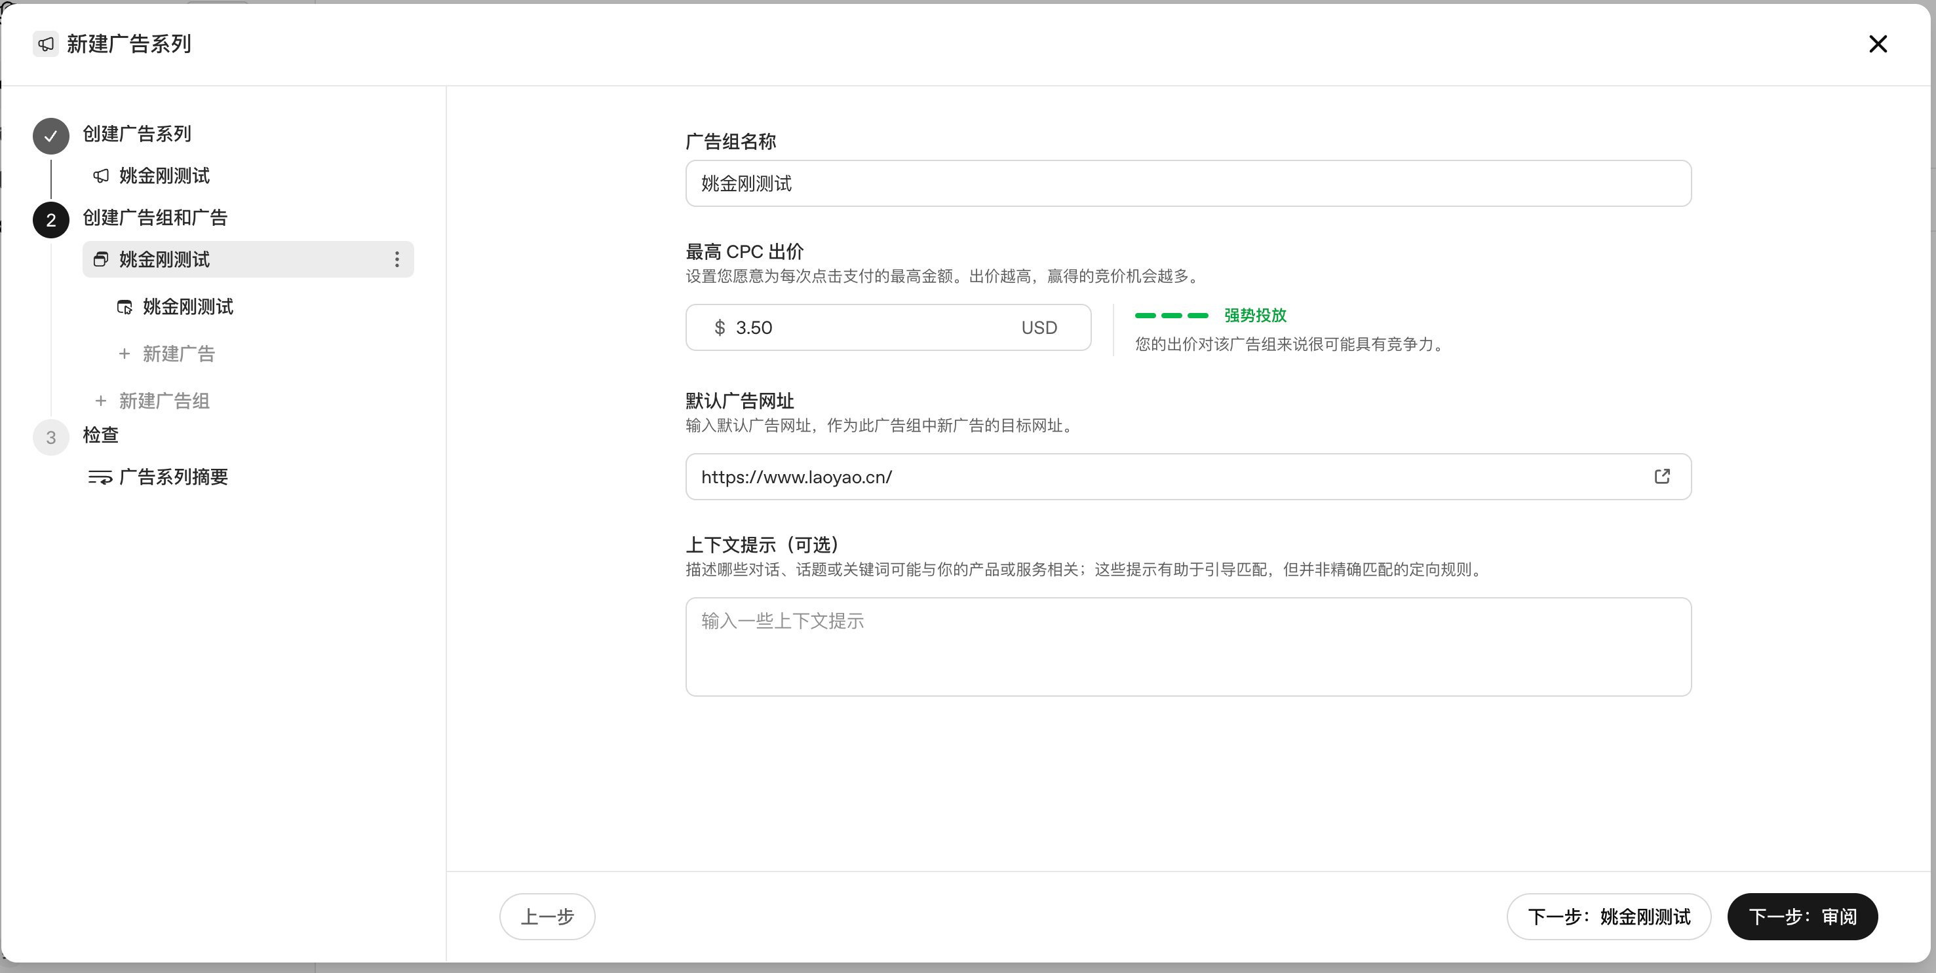Click 新建广告组 to add an ad group

pyautogui.click(x=152, y=401)
